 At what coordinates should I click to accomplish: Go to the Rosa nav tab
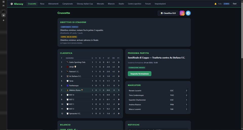click(42, 4)
